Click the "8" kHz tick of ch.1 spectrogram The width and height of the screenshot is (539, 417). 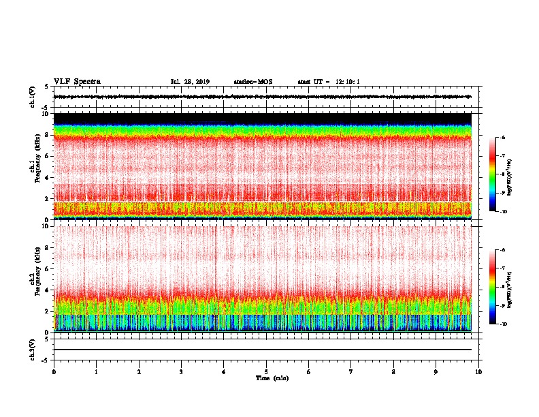pos(47,135)
